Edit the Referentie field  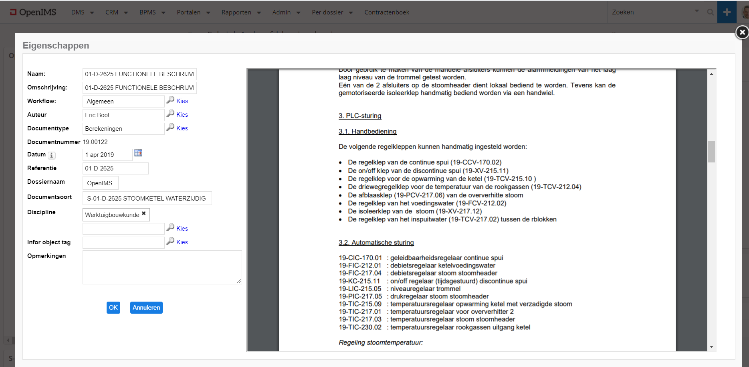[x=115, y=168]
